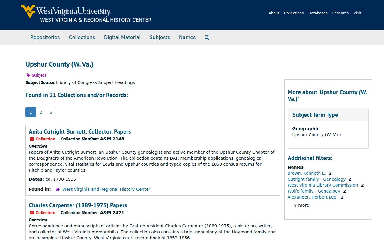Click Library of Congress Subject Headings text
Image resolution: width=384 pixels, height=240 pixels.
coord(95,82)
